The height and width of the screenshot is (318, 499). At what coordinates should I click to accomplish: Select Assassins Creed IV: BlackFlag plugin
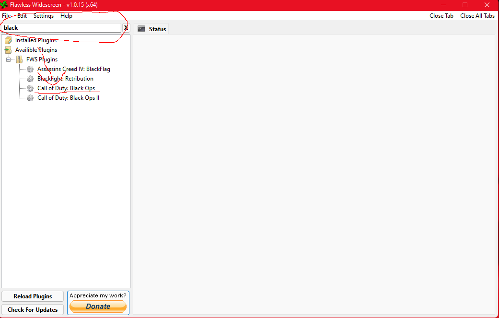pyautogui.click(x=74, y=69)
